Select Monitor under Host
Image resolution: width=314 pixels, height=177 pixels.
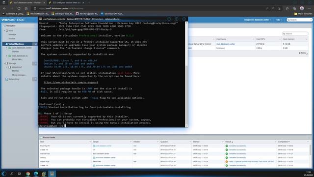[x=12, y=38]
